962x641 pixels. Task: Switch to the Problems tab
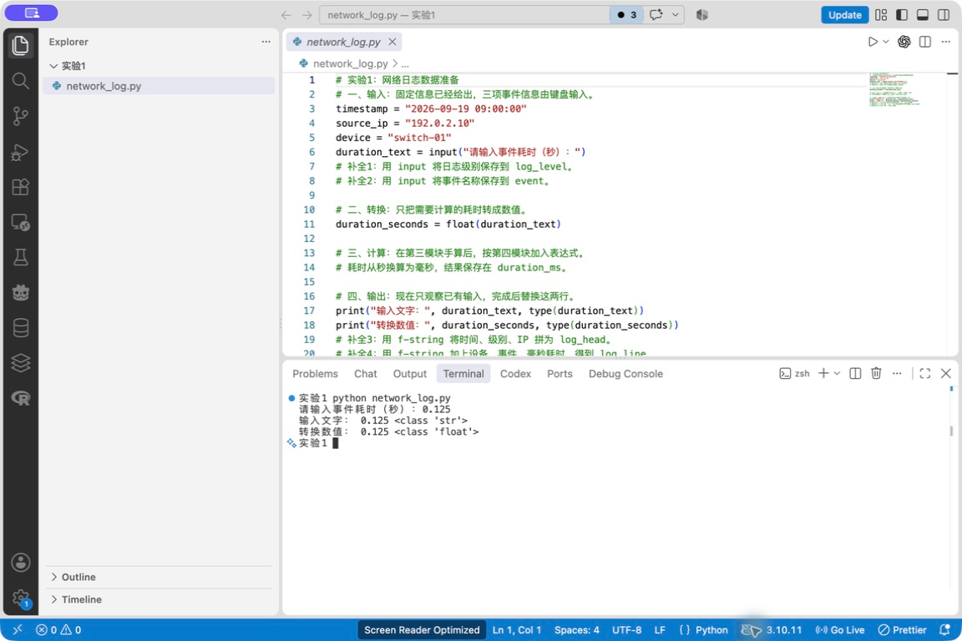pos(315,374)
